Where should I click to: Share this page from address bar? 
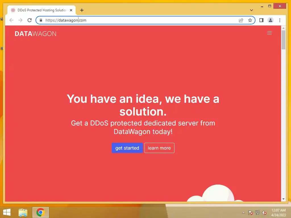pos(241,20)
